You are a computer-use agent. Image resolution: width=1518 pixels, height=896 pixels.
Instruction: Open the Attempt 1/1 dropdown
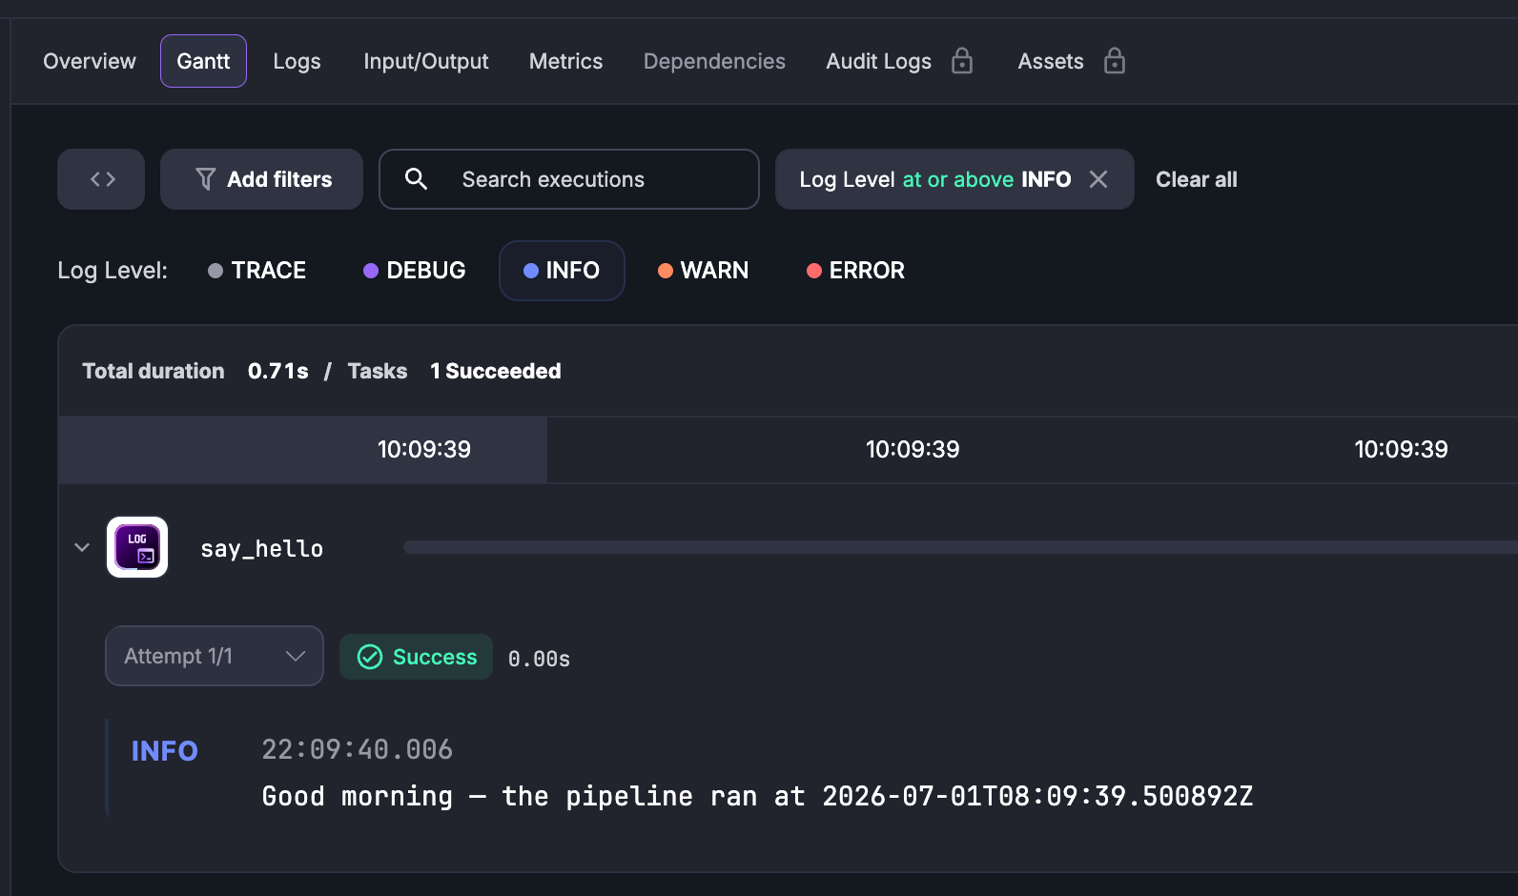coord(215,656)
